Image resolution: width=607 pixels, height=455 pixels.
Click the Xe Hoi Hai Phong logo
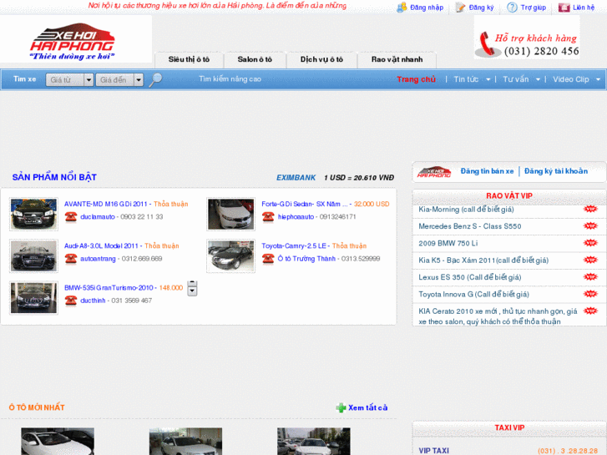click(x=72, y=41)
